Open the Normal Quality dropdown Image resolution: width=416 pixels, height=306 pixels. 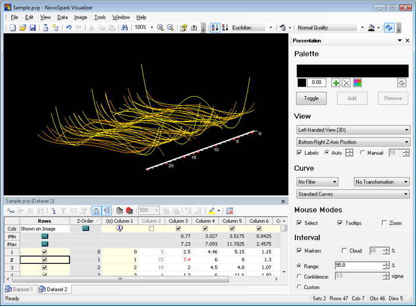point(362,27)
